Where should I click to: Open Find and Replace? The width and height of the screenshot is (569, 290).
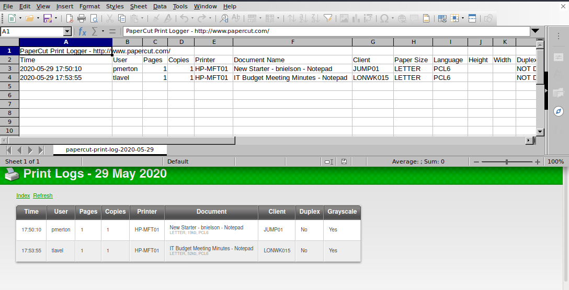point(224,18)
